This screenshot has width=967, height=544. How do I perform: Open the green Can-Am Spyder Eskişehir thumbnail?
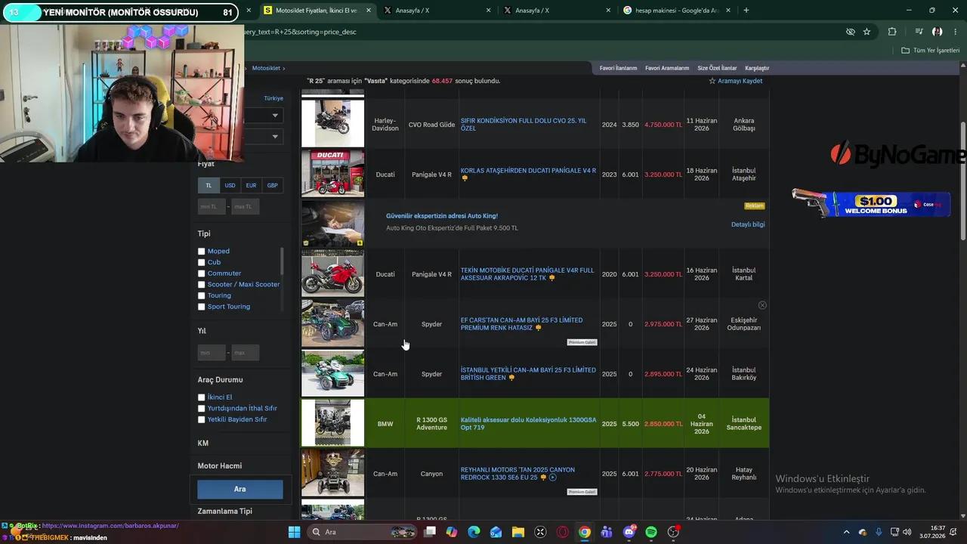(332, 323)
